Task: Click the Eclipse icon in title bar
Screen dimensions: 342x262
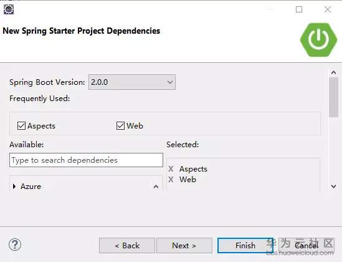Action: 9,9
